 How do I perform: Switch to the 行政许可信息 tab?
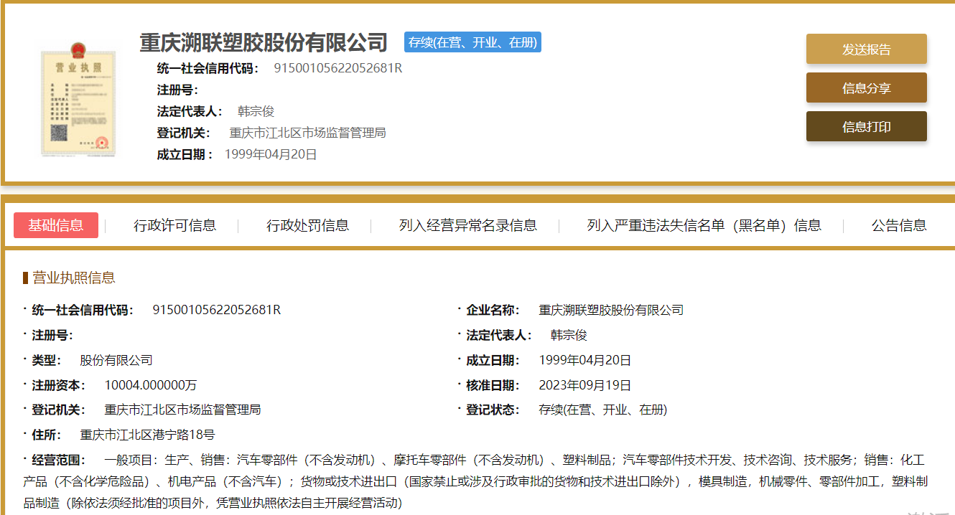coord(174,225)
